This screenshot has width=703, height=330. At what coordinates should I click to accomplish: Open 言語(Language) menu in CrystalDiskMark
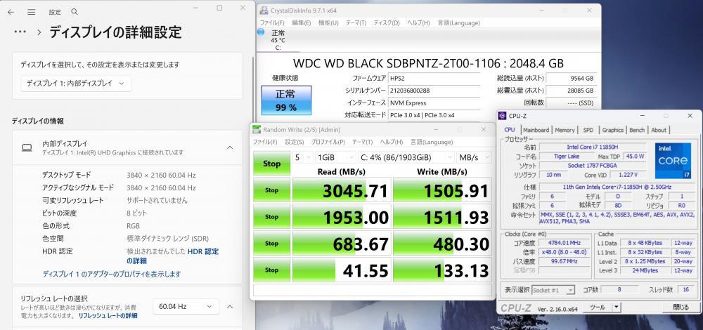click(431, 142)
